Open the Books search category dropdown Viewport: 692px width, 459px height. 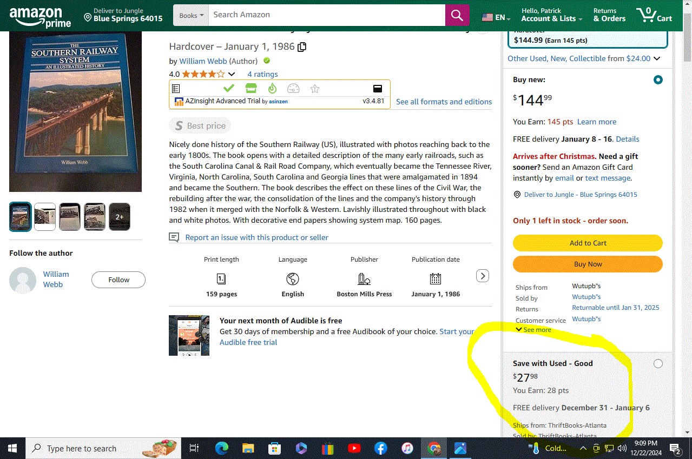[191, 15]
